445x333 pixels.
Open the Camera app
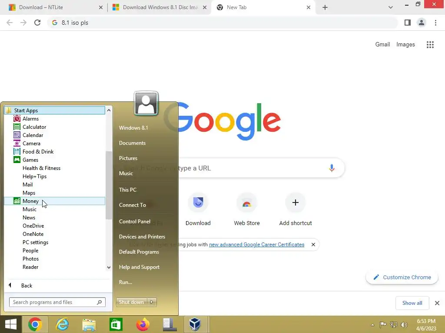coord(31,143)
